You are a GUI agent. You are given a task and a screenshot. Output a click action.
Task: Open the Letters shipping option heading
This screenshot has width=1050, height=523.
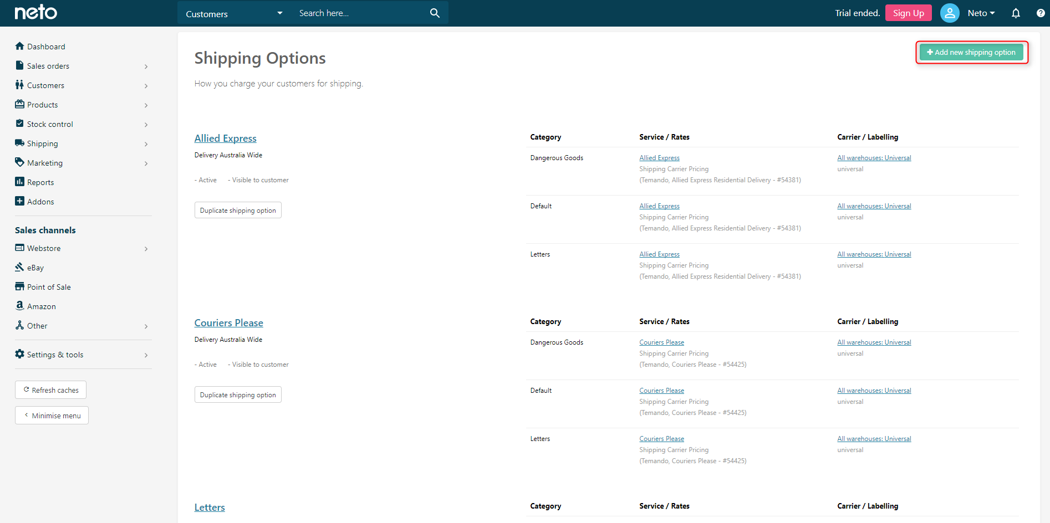[210, 507]
